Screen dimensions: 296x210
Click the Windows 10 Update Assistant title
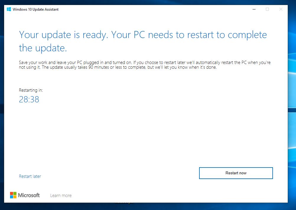(x=35, y=9)
